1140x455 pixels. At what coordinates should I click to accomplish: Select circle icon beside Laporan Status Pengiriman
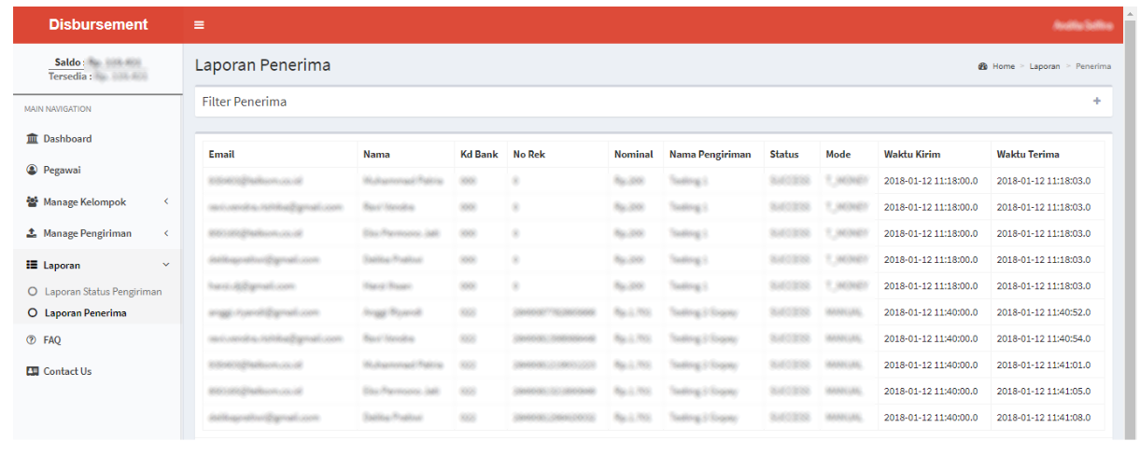click(34, 292)
